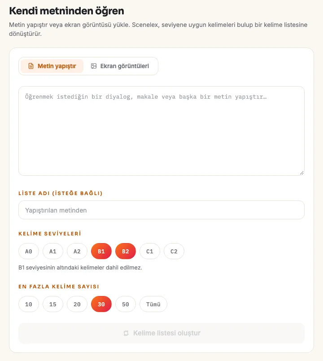Toggle the A0 word level
Image resolution: width=323 pixels, height=361 pixels.
29,251
